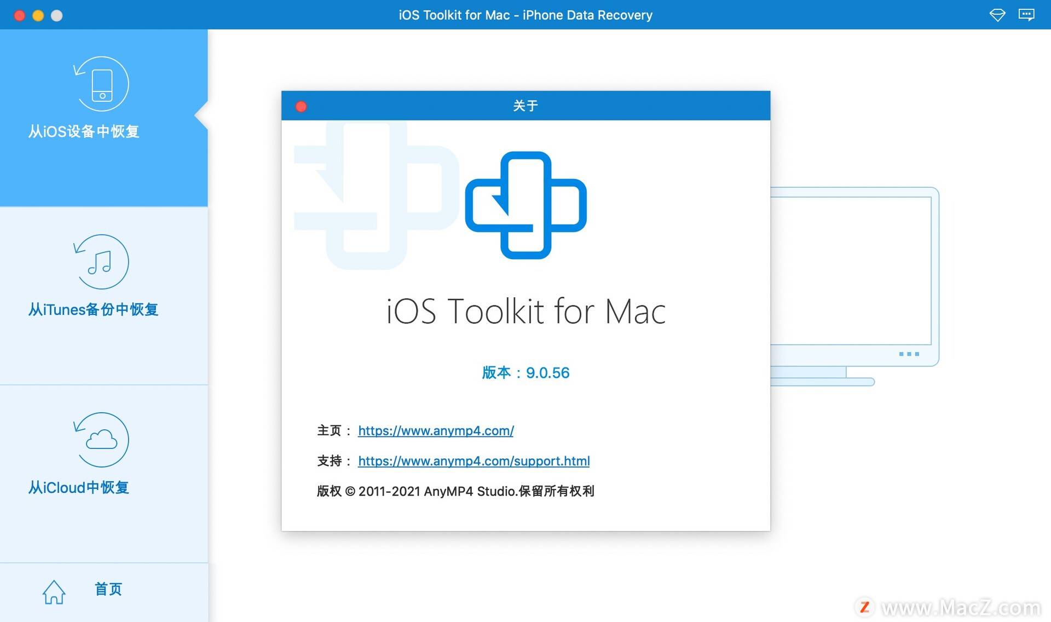1051x622 pixels.
Task: Open feedback via the speech bubble icon
Action: (1027, 15)
